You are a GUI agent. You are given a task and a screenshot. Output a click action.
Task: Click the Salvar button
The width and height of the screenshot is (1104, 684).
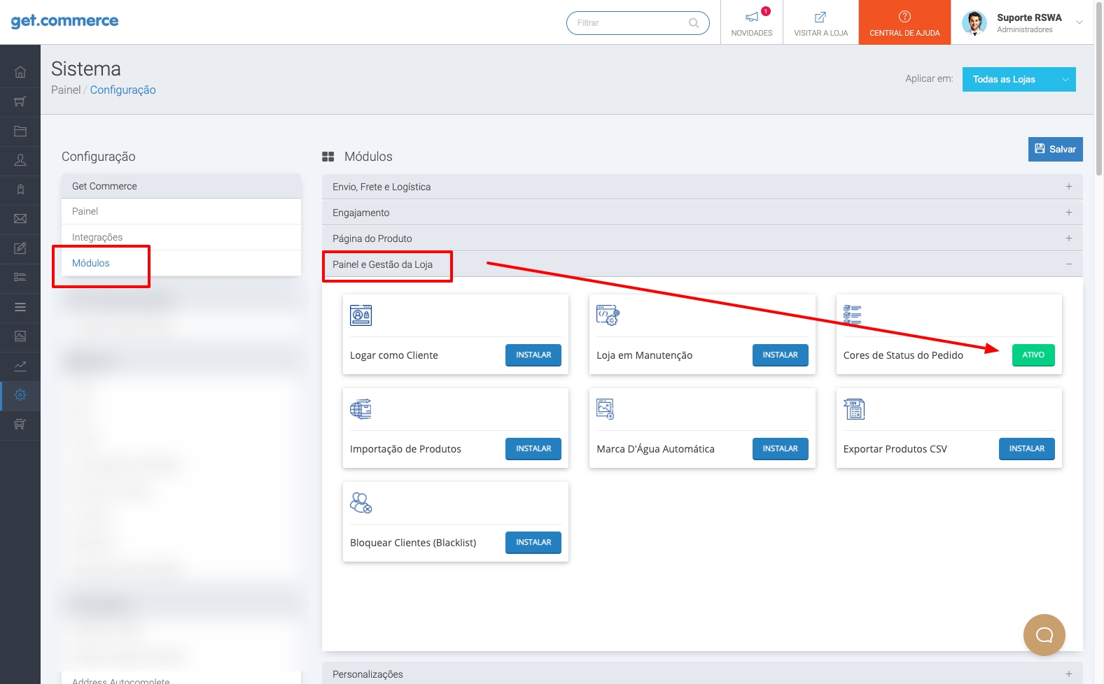coord(1055,149)
